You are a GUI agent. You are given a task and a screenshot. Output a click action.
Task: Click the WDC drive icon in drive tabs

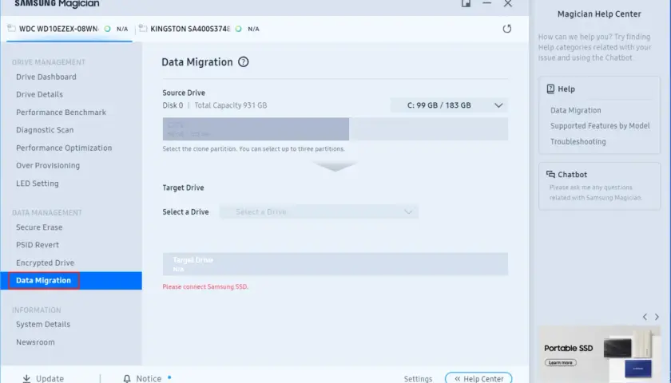click(x=11, y=28)
